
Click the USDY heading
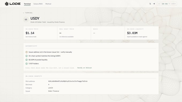click(35, 18)
